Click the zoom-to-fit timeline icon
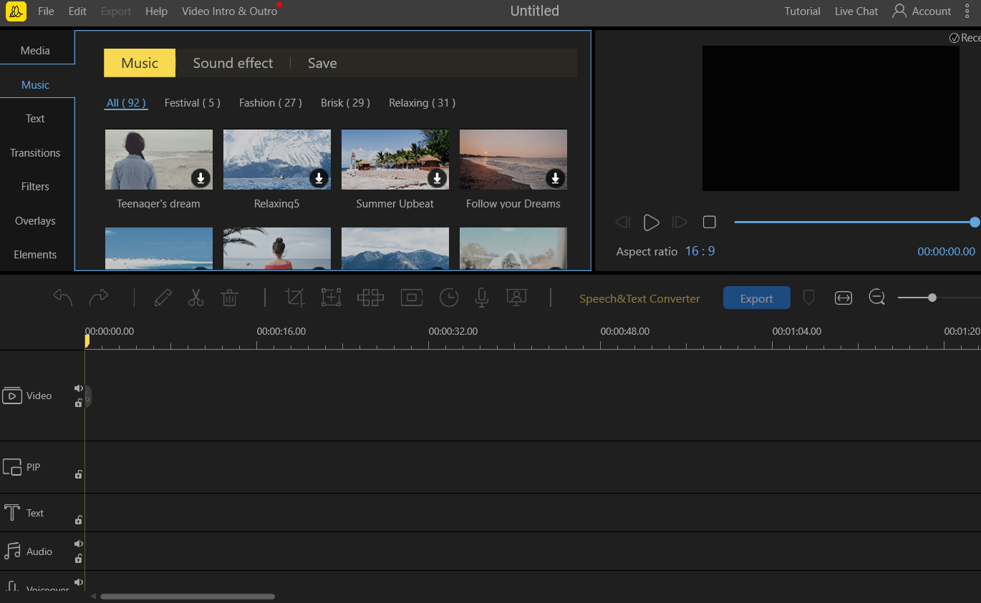The image size is (981, 603). click(844, 298)
